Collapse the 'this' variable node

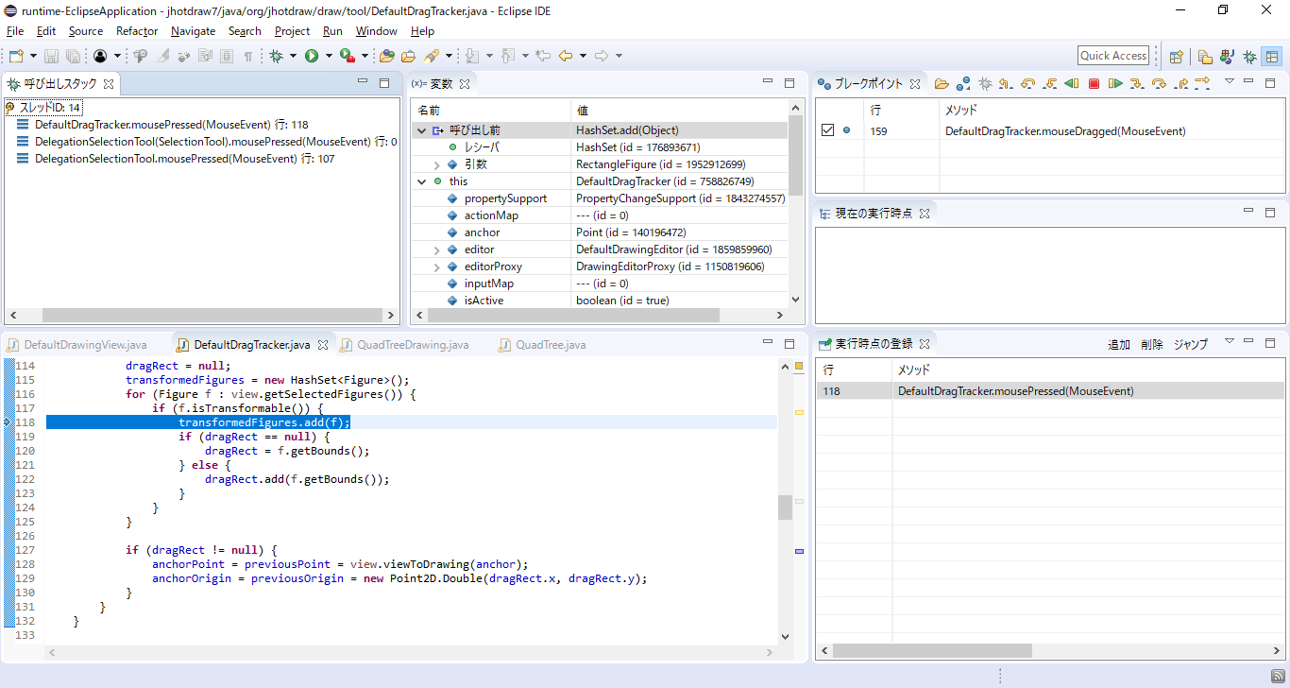pos(421,181)
